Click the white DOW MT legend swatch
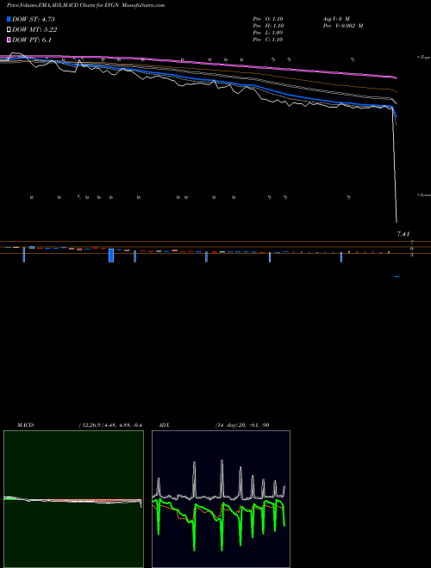 [x=9, y=30]
